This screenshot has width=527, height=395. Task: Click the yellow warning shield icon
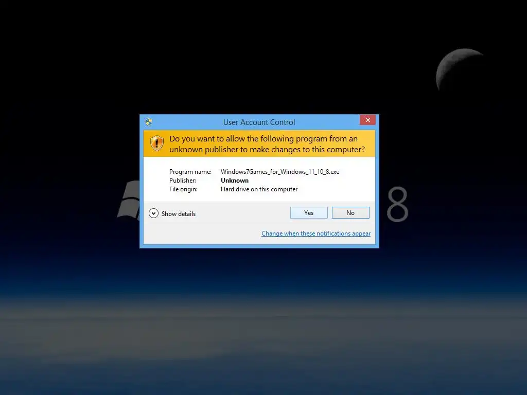[x=156, y=143]
